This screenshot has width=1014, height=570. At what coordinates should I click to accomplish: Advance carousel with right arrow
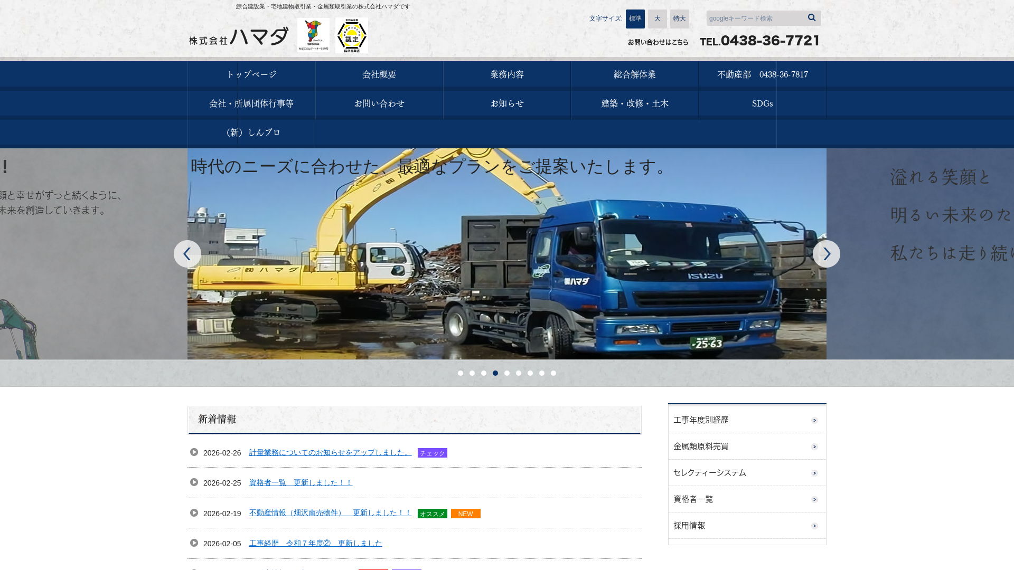pyautogui.click(x=826, y=254)
